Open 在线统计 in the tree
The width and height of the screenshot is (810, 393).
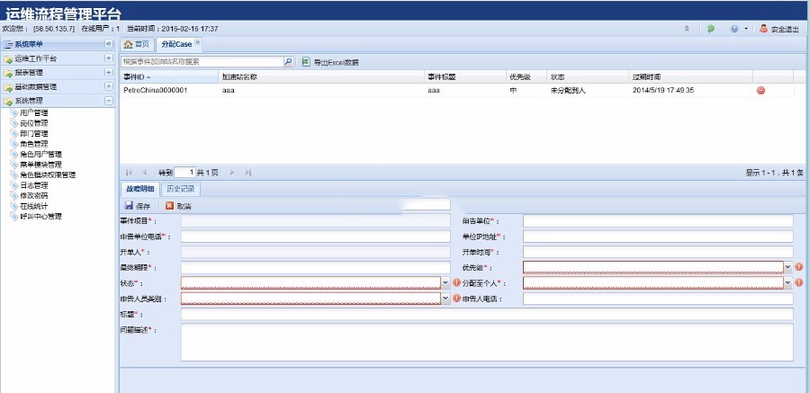pyautogui.click(x=33, y=206)
